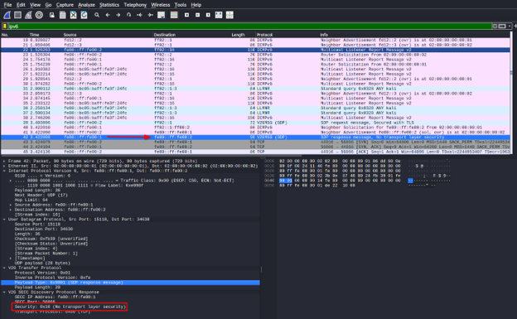The image size is (517, 319).
Task: Click the highlighted byte in hex dump
Action: [x=286, y=181]
